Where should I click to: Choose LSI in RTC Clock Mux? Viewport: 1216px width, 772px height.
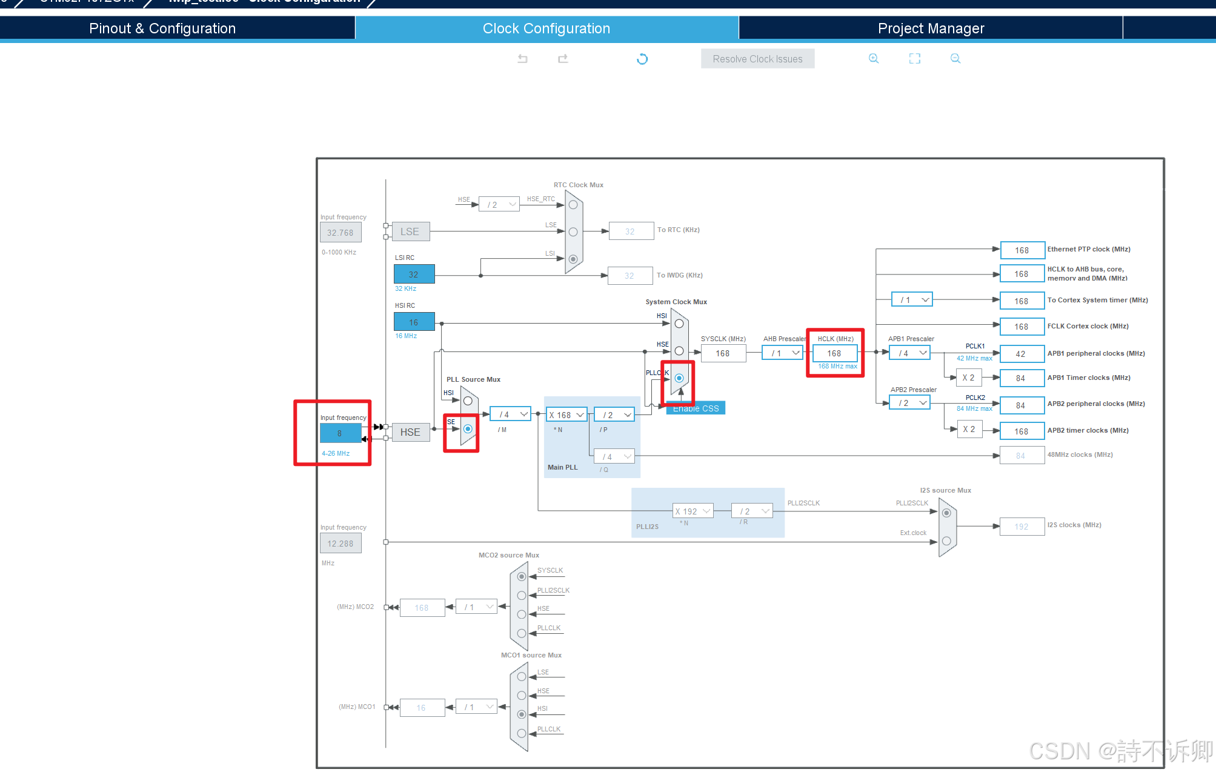(x=573, y=259)
